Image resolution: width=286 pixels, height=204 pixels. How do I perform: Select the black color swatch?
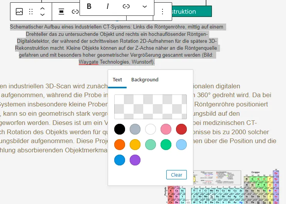coord(120,129)
